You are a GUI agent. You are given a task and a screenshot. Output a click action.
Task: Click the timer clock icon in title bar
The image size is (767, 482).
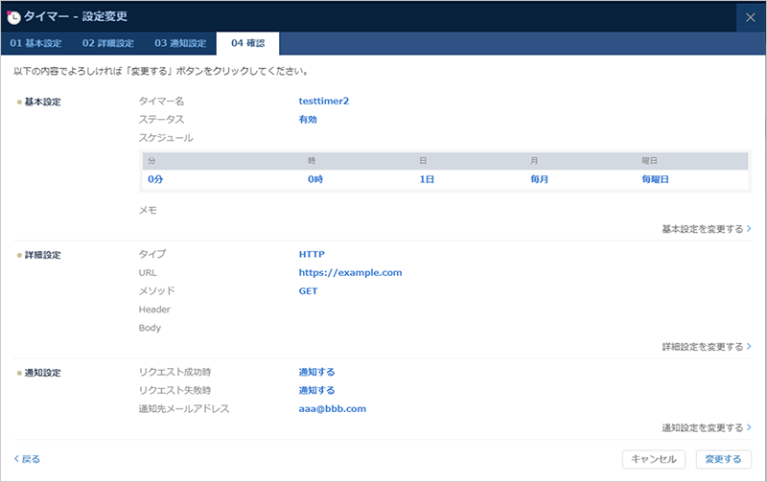pyautogui.click(x=13, y=17)
